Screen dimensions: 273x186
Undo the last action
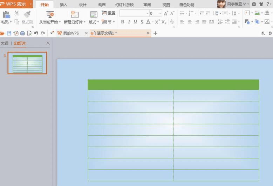(36, 33)
